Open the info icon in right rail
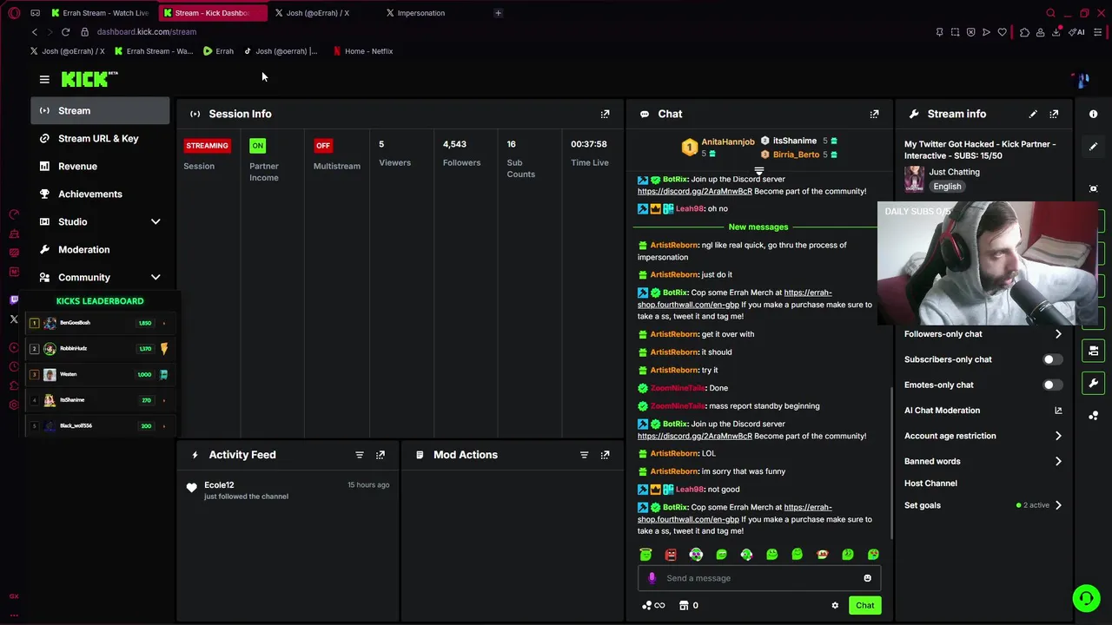Image resolution: width=1112 pixels, height=625 pixels. pyautogui.click(x=1094, y=114)
